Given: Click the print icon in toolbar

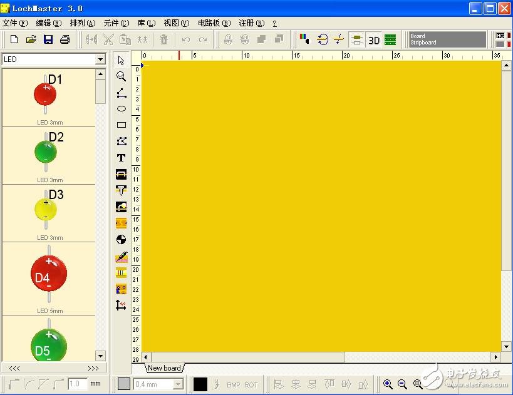Looking at the screenshot, I should click(x=65, y=39).
